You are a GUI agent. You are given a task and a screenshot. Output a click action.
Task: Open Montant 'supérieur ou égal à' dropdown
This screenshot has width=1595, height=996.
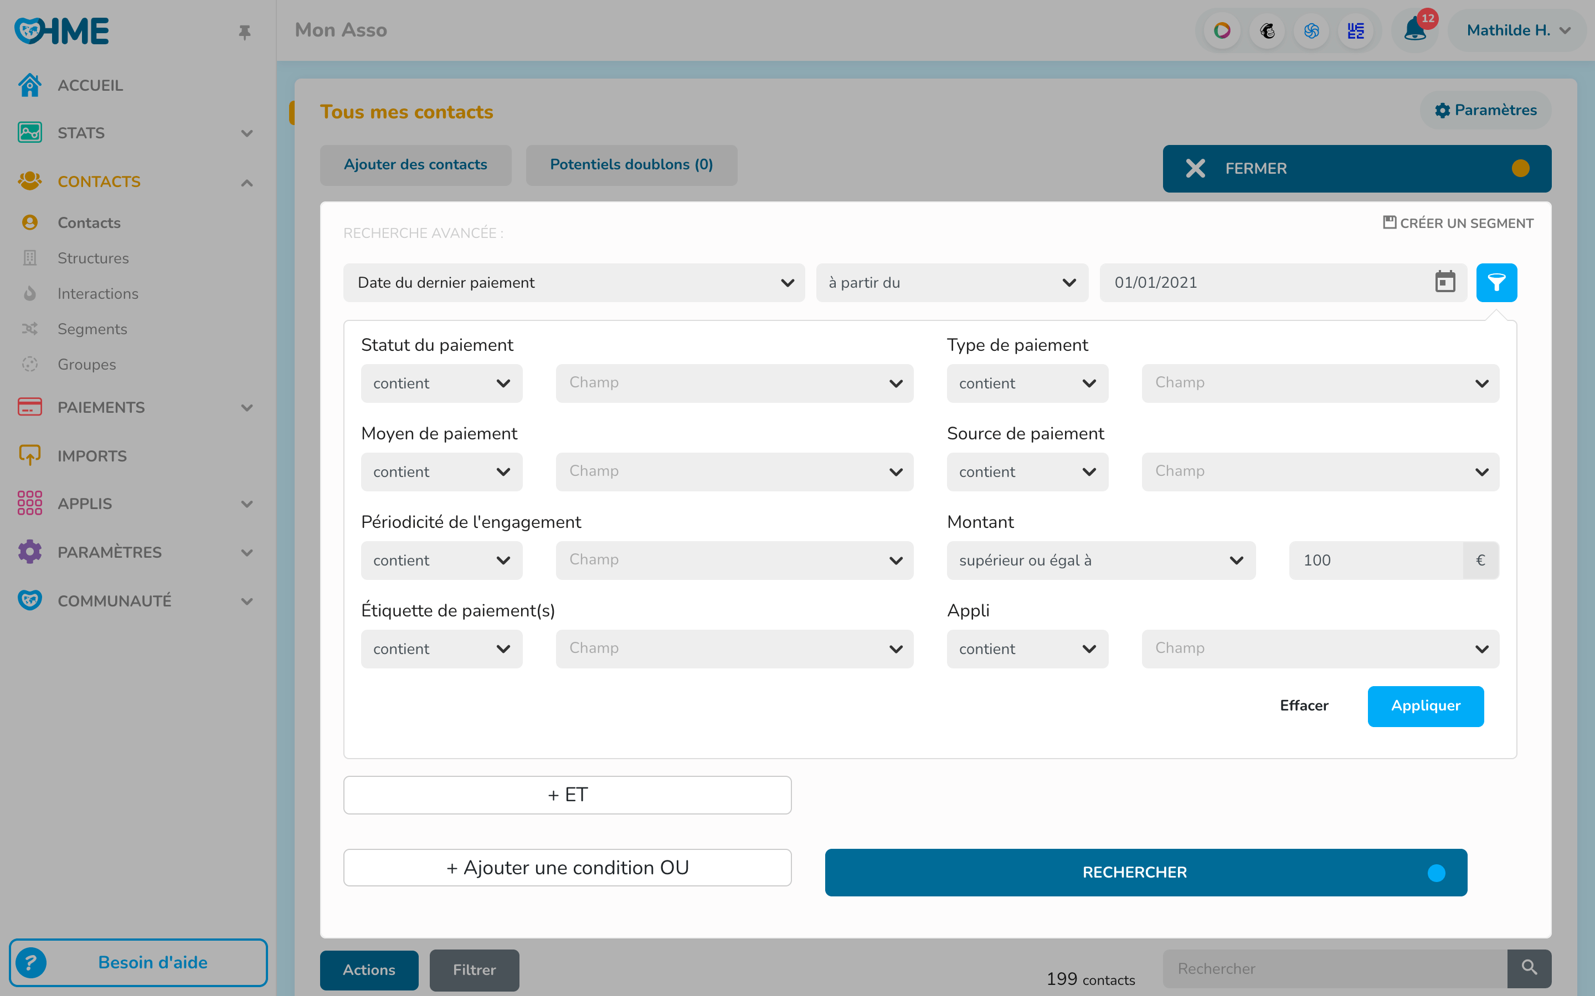pos(1100,561)
